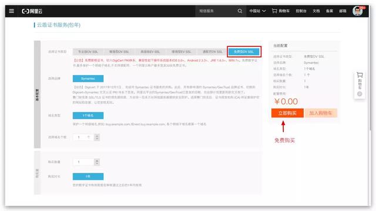The width and height of the screenshot is (376, 211).
Task: Choose the 1个域名 domain type option
Action: pos(88,115)
